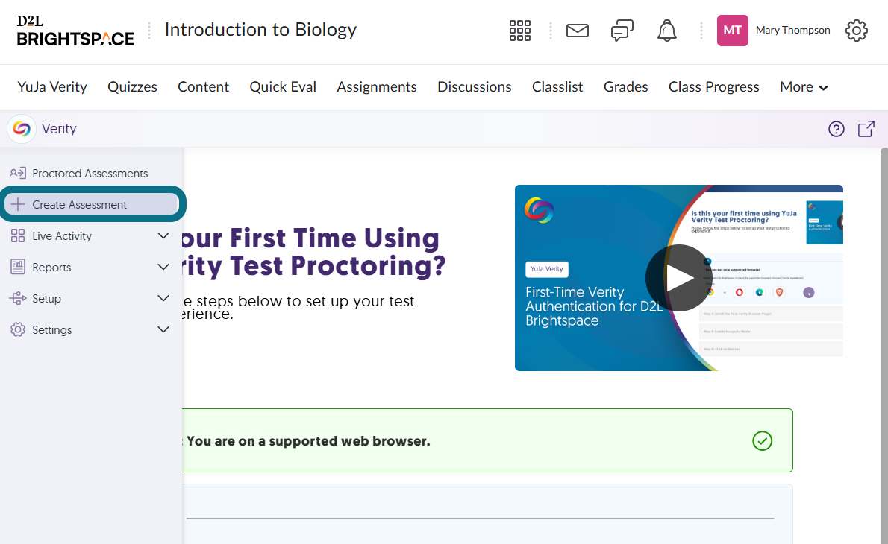This screenshot has height=544, width=888.
Task: Click the Setup plug icon
Action: (x=18, y=298)
